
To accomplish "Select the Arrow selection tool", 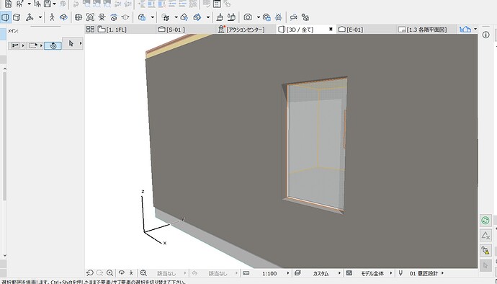I will click(71, 43).
